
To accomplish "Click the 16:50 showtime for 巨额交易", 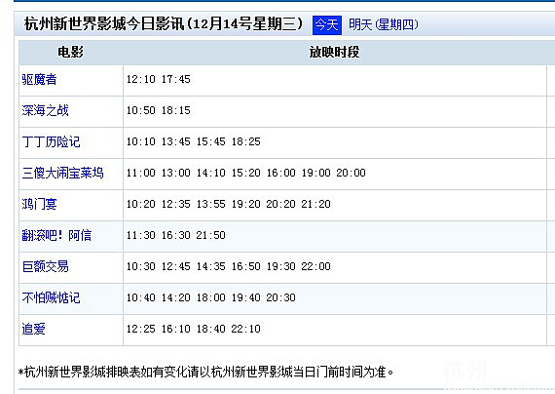I will [x=246, y=266].
